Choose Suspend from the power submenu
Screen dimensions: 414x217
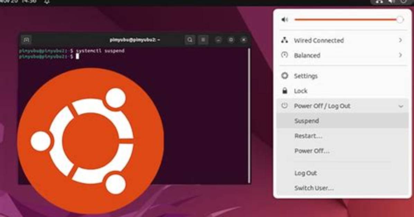click(342, 121)
